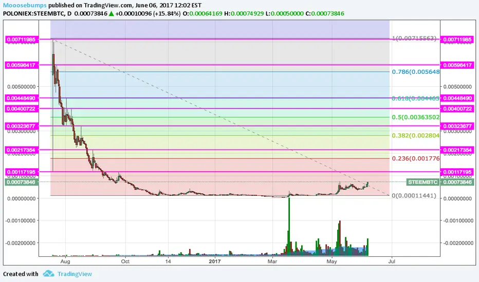
Task: Click the 0.786 Fibonacci level label
Action: (416, 72)
